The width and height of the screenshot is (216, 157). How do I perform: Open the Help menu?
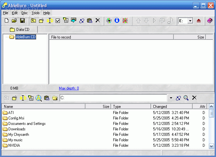47,13
